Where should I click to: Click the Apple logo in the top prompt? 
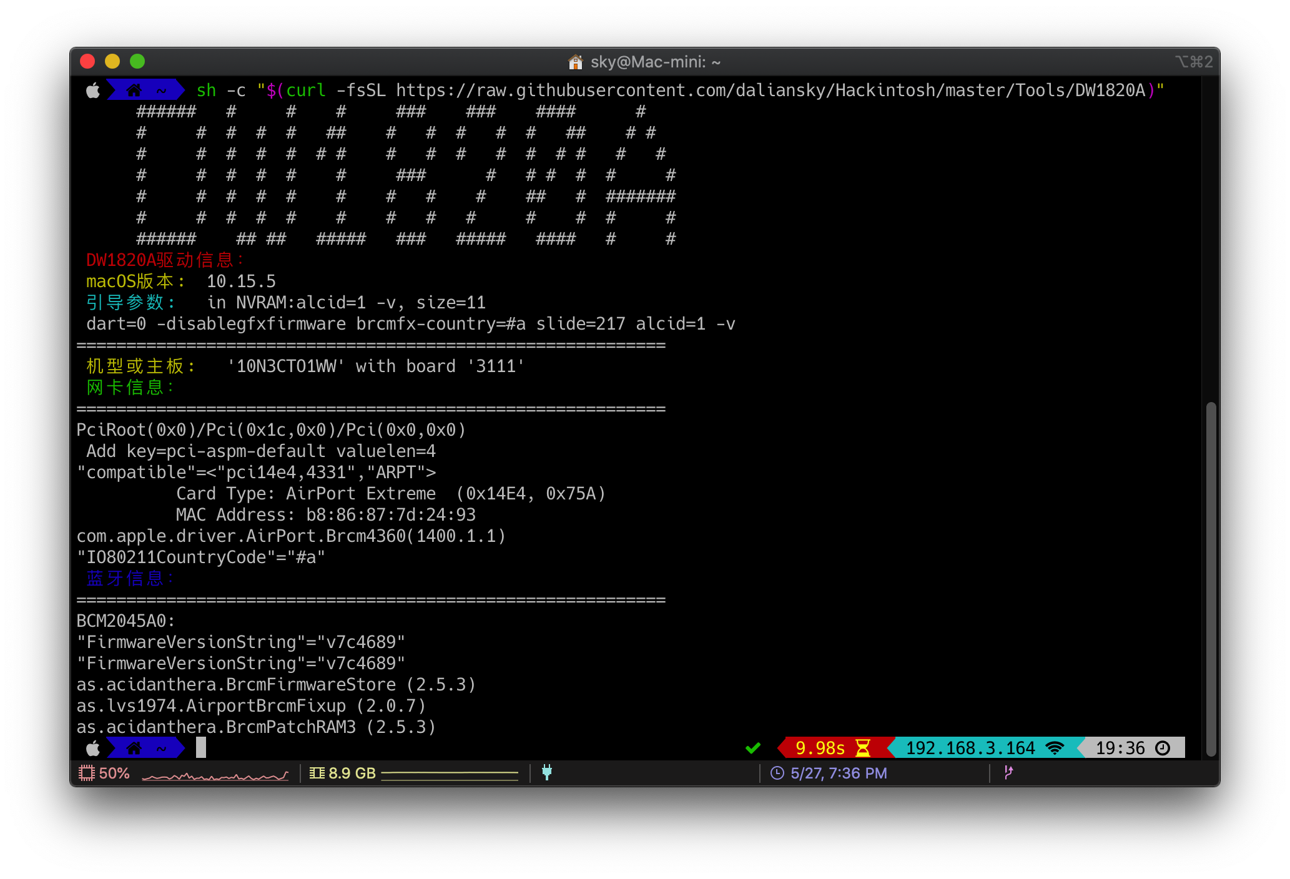(x=93, y=91)
